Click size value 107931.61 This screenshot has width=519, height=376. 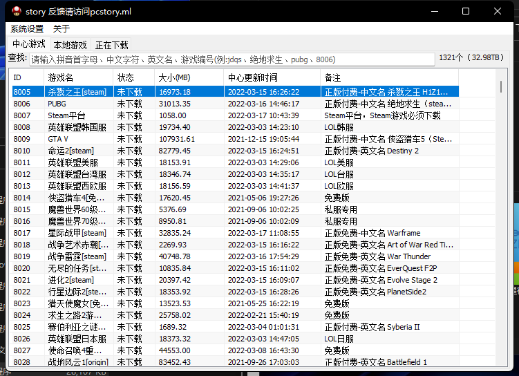coord(177,139)
